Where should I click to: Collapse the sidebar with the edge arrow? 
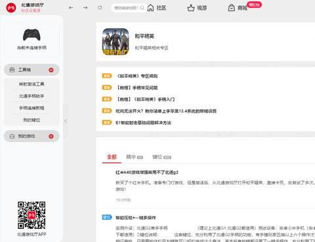(x=65, y=121)
